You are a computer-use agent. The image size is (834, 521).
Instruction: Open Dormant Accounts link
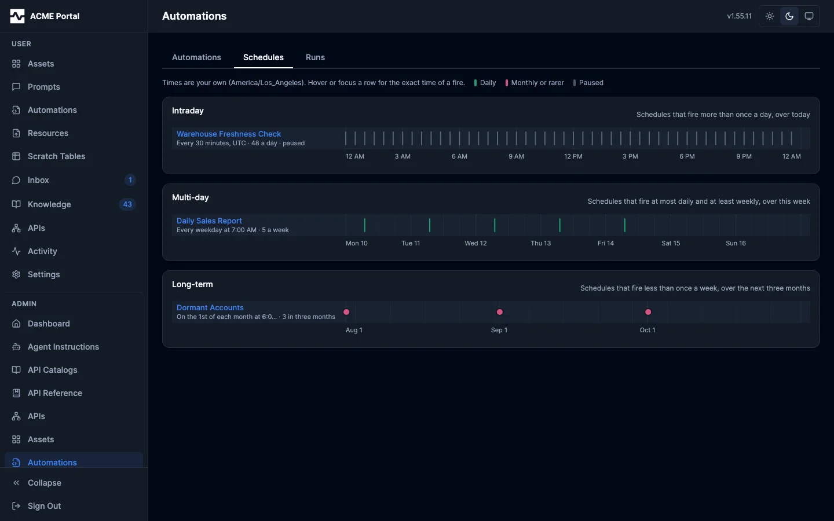pyautogui.click(x=210, y=307)
